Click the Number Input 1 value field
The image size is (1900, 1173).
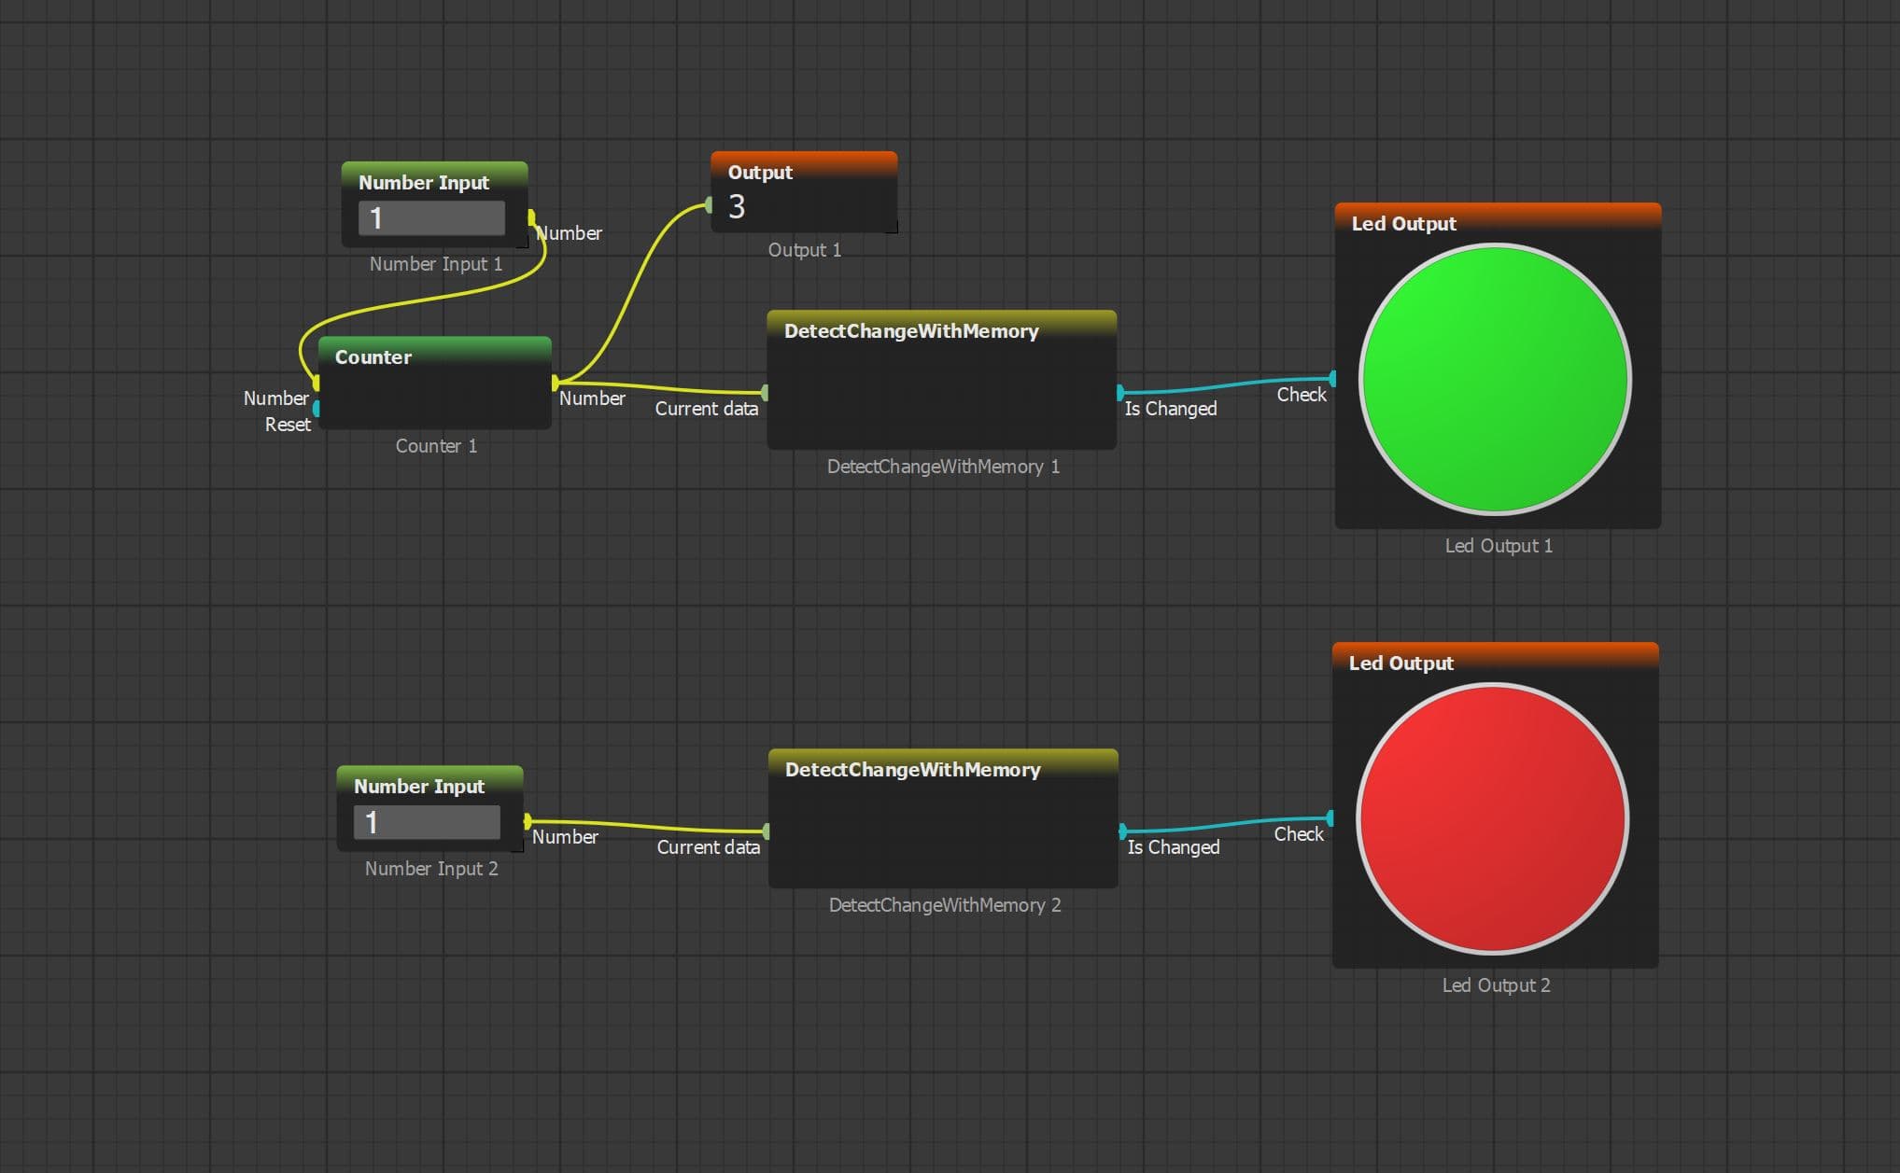tap(431, 218)
